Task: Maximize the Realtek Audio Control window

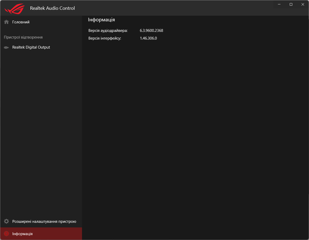Action: pyautogui.click(x=291, y=4)
